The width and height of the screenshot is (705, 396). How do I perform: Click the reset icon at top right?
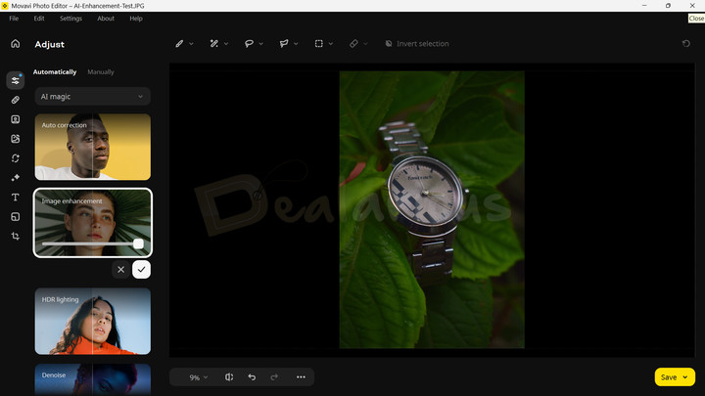coord(686,44)
